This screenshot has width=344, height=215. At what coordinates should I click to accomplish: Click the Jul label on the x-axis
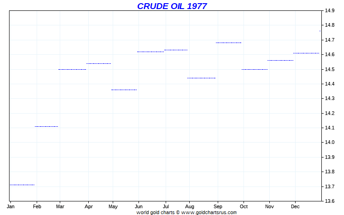tap(166, 207)
